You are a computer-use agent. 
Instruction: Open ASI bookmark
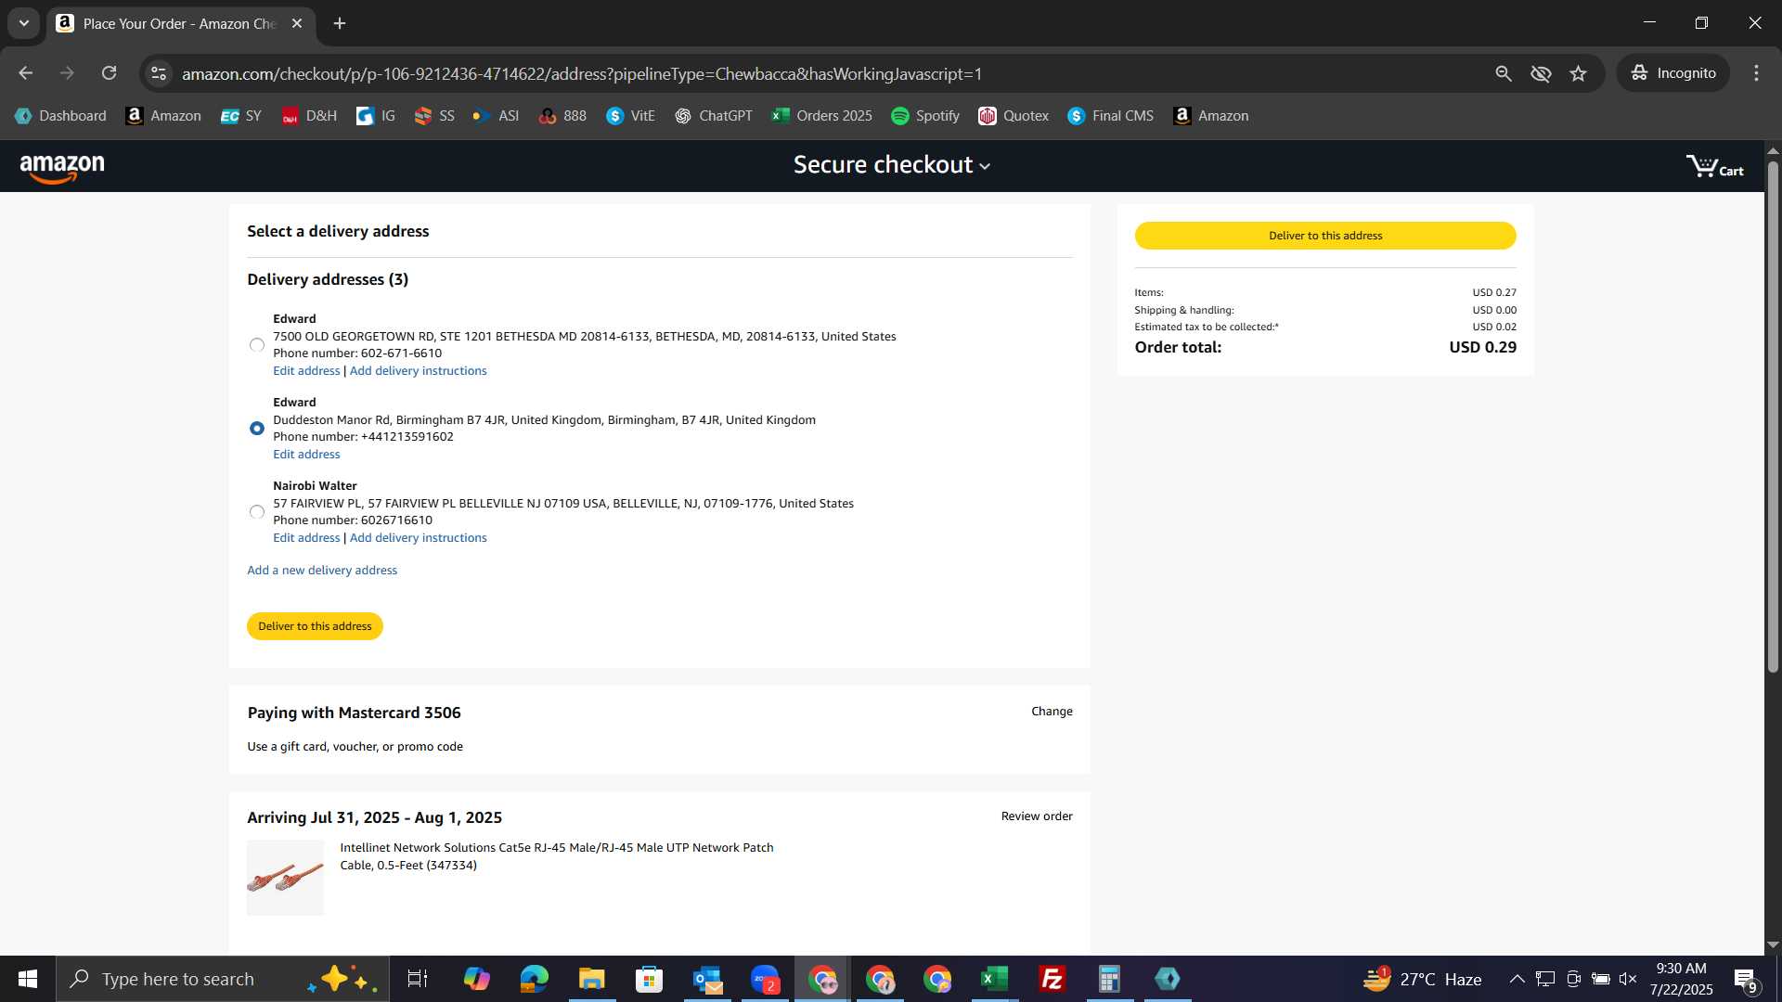click(x=496, y=116)
